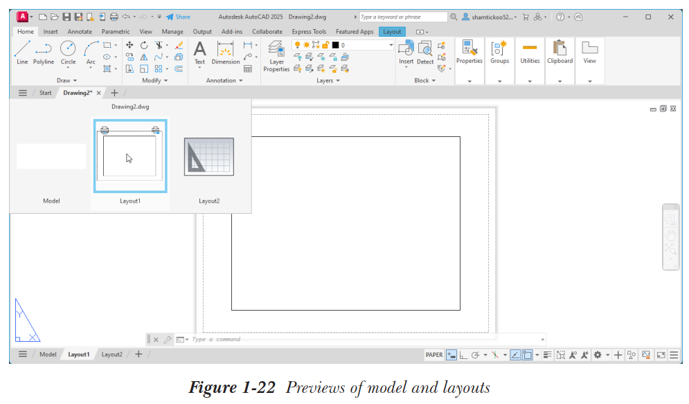Expand the Block panel

(x=424, y=80)
